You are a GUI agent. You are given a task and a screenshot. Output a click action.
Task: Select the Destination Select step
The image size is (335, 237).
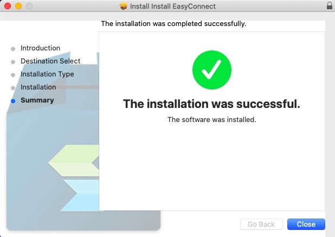(x=50, y=61)
